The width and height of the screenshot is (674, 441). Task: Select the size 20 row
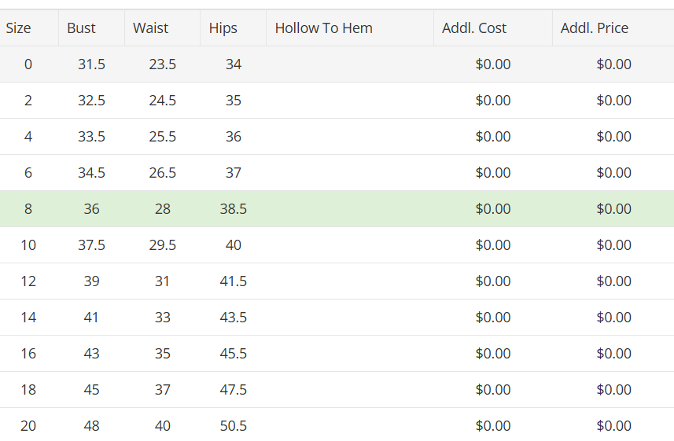point(337,424)
